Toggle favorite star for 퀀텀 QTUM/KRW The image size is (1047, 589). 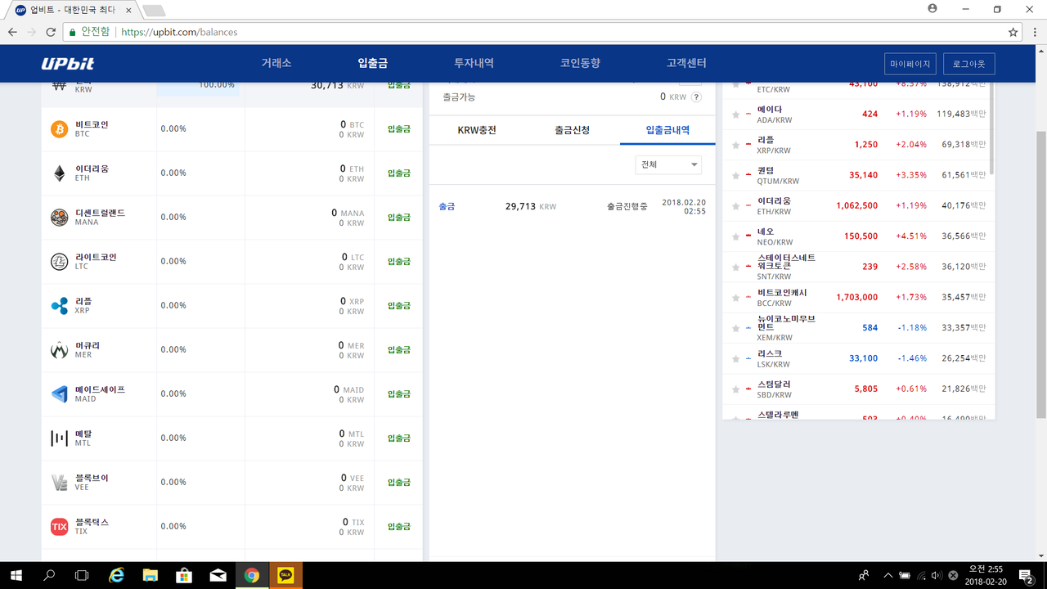(x=735, y=175)
